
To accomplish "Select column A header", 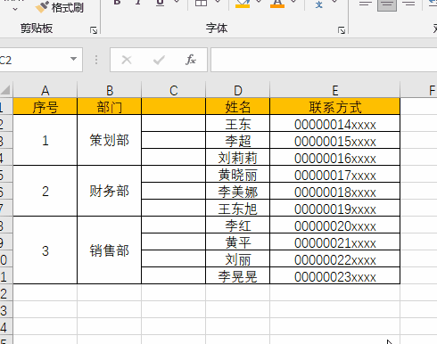I will coord(45,90).
